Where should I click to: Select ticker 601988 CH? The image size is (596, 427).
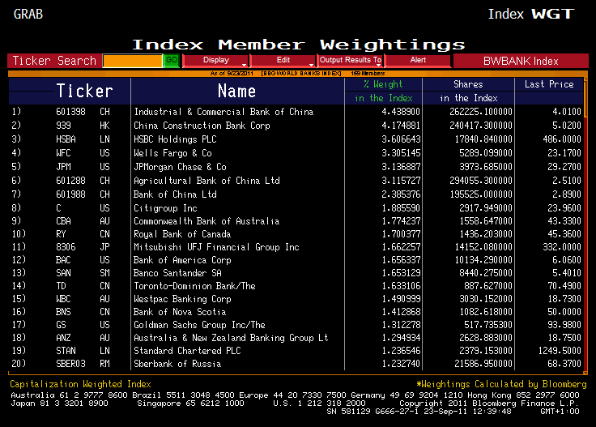(83, 194)
